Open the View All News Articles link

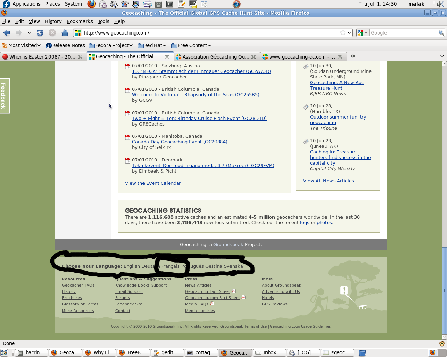329,181
